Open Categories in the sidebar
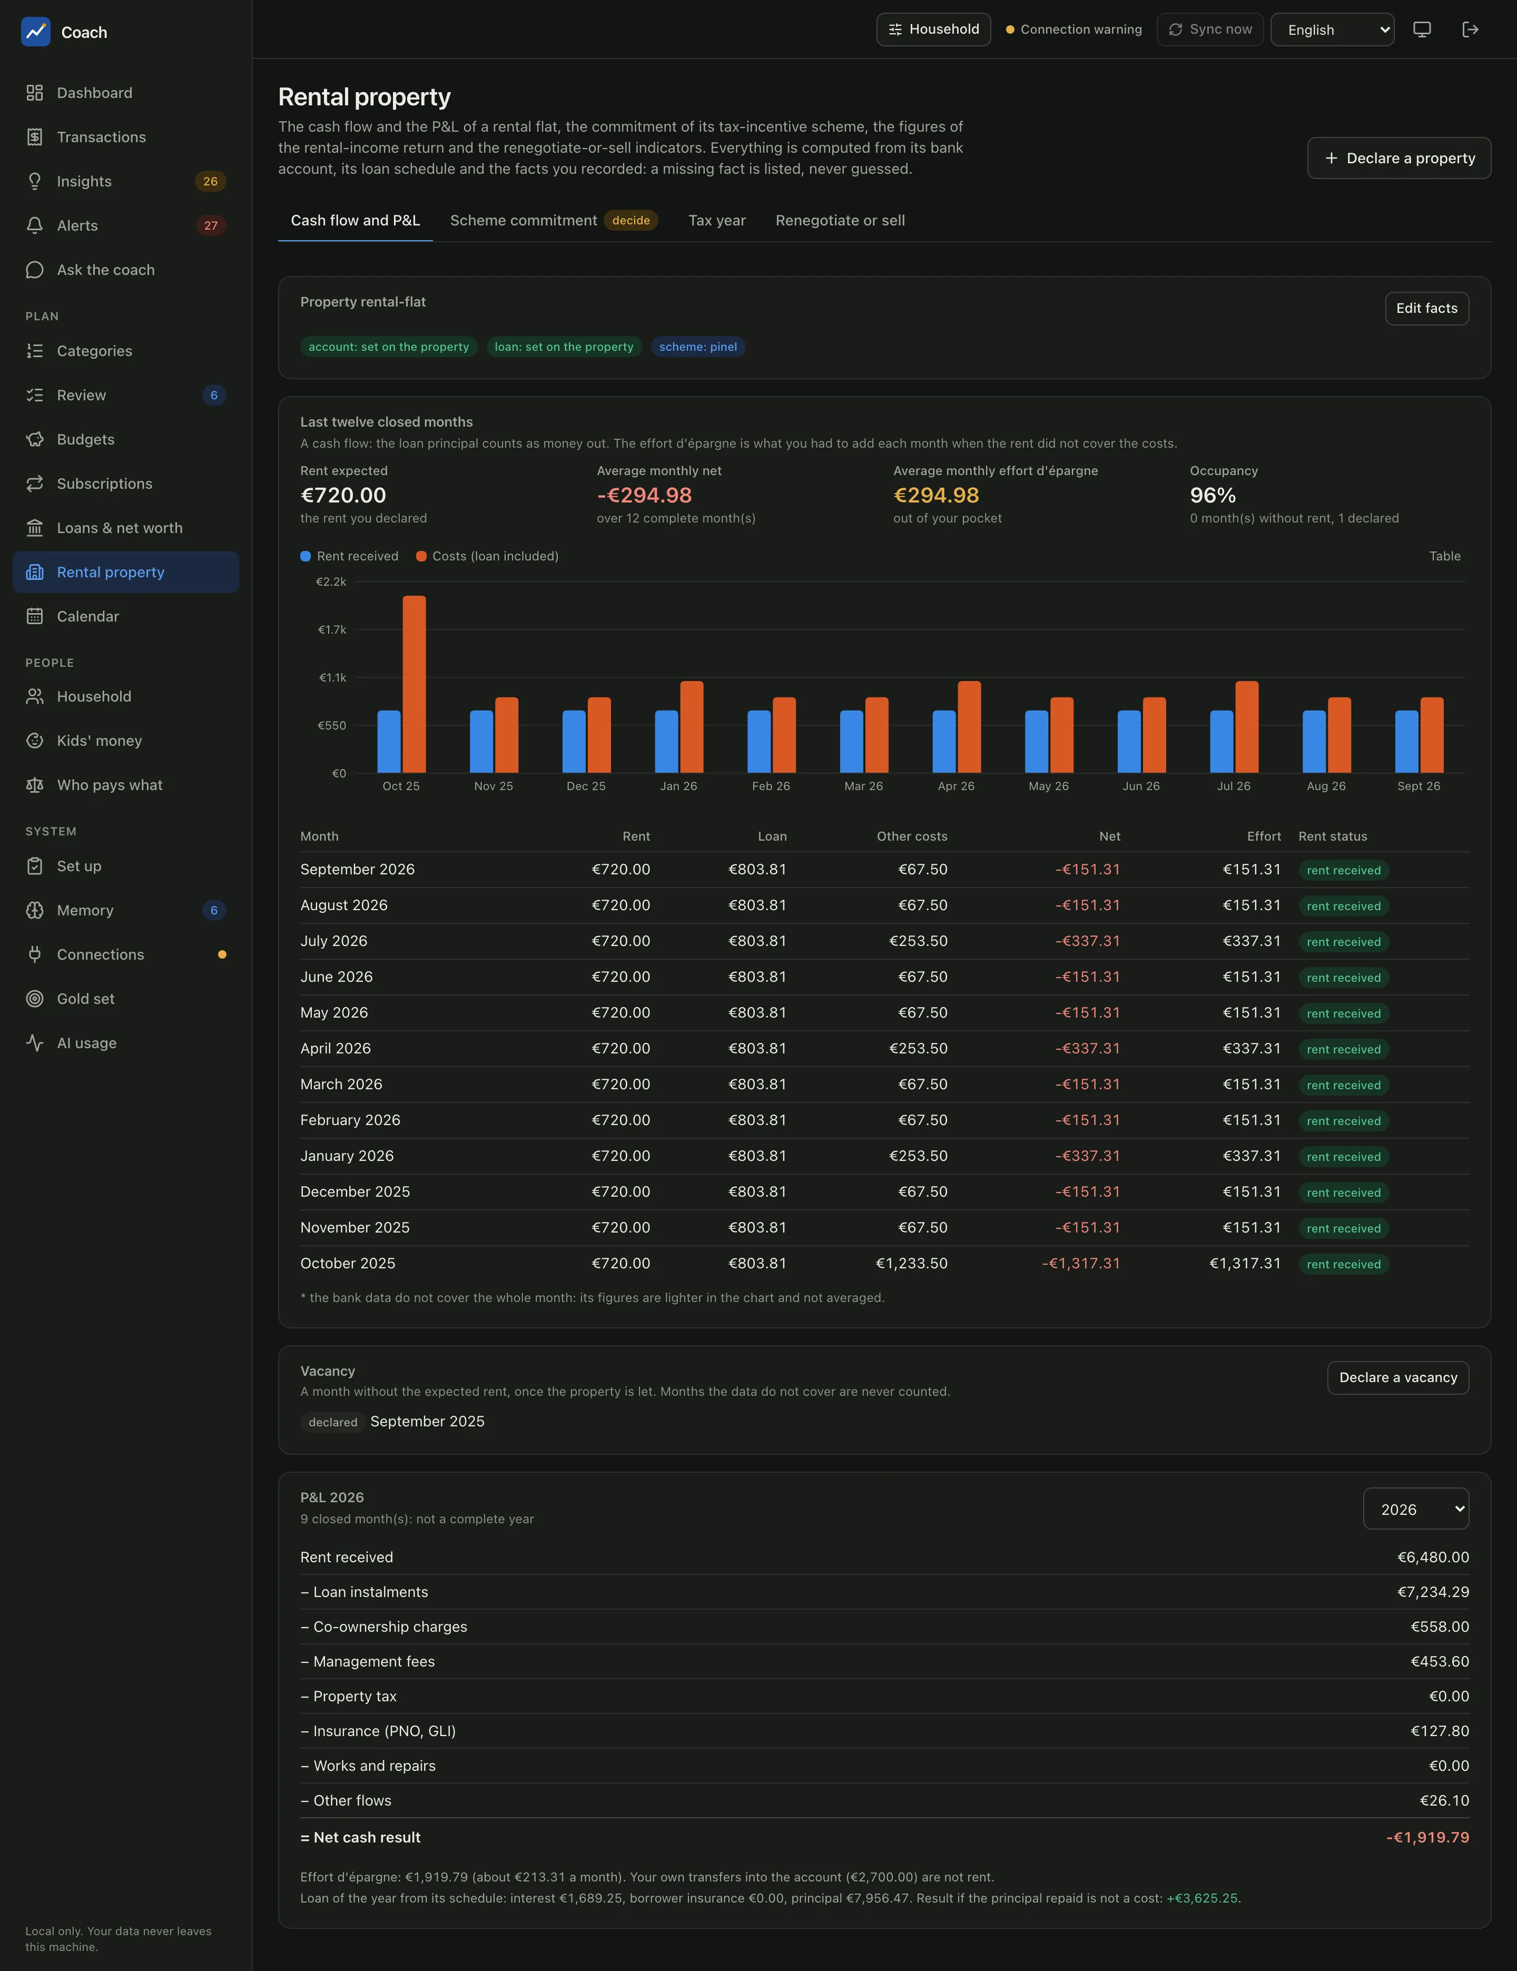This screenshot has width=1517, height=1971. coord(125,351)
